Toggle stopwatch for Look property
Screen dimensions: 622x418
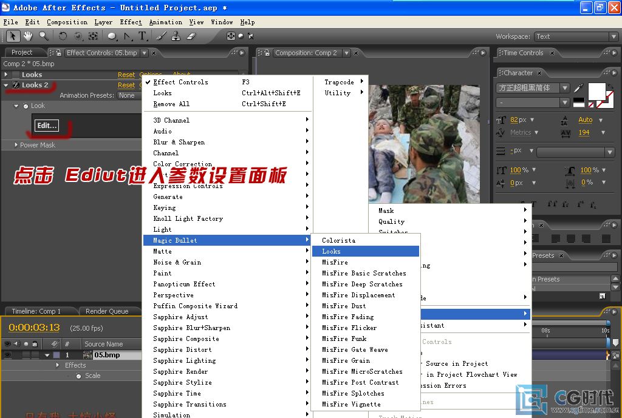(26, 106)
